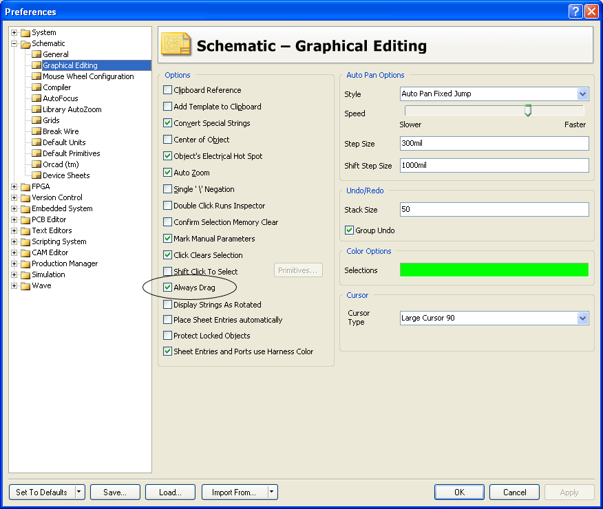
Task: Click the help question mark icon
Action: 575,12
